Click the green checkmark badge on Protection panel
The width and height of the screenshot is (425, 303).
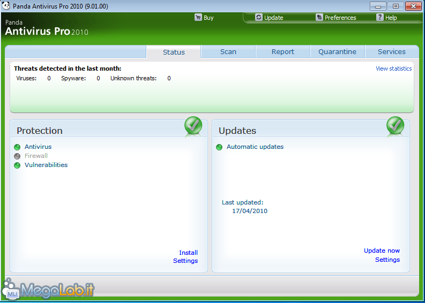pos(193,126)
